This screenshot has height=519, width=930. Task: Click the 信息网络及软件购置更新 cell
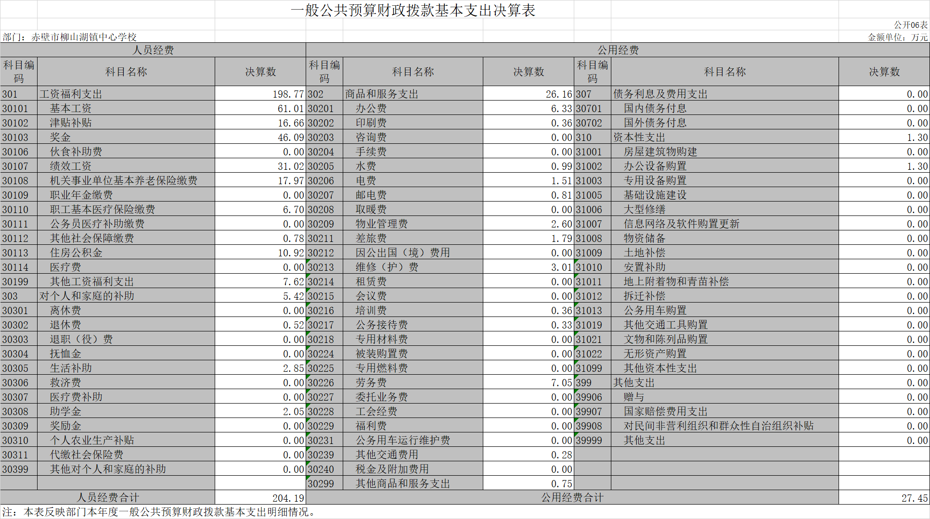725,224
